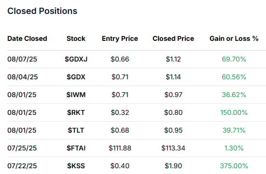Select the $111.88 entry price cell
Image resolution: width=266 pixels, height=174 pixels.
(120, 148)
